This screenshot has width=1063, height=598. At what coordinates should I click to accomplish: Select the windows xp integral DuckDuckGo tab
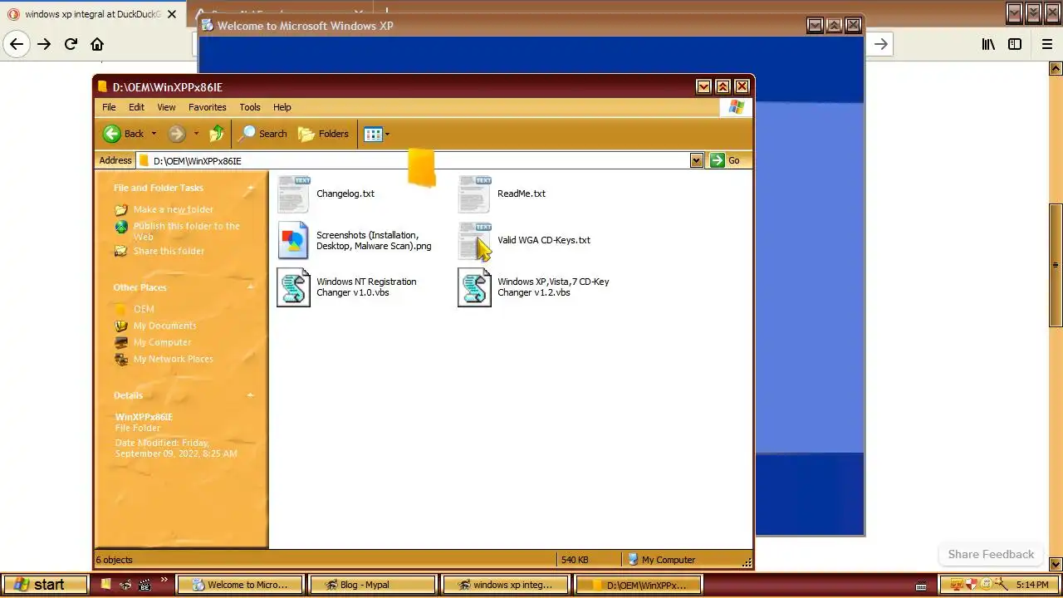(x=92, y=14)
